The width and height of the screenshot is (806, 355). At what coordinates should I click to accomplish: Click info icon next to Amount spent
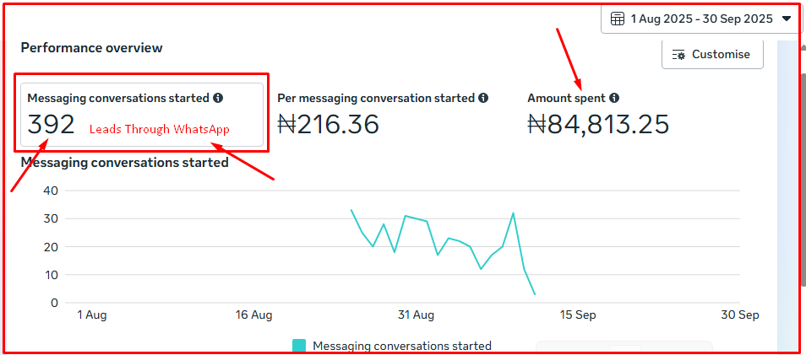[x=614, y=99]
